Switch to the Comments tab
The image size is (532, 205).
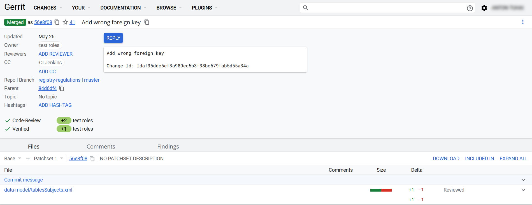click(101, 147)
